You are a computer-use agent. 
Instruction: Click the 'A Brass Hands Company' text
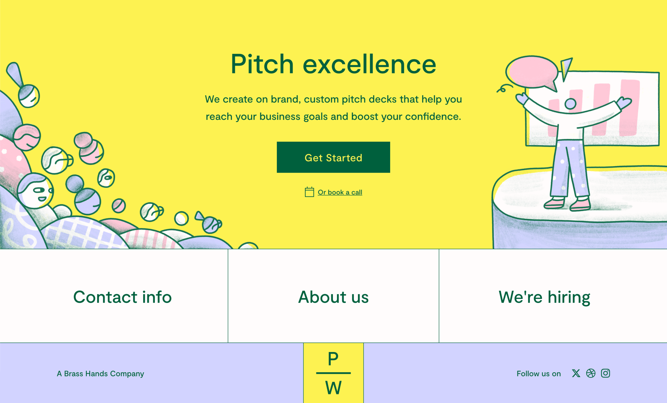click(x=100, y=374)
